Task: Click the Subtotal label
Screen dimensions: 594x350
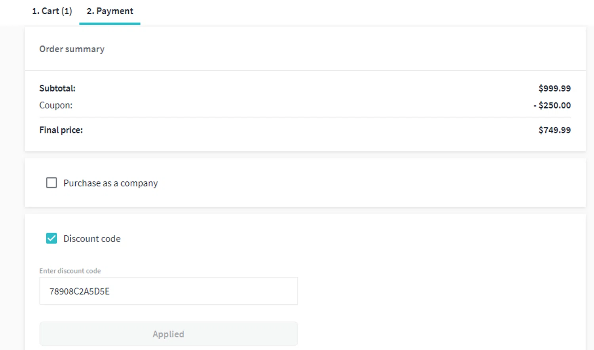Action: pos(57,88)
